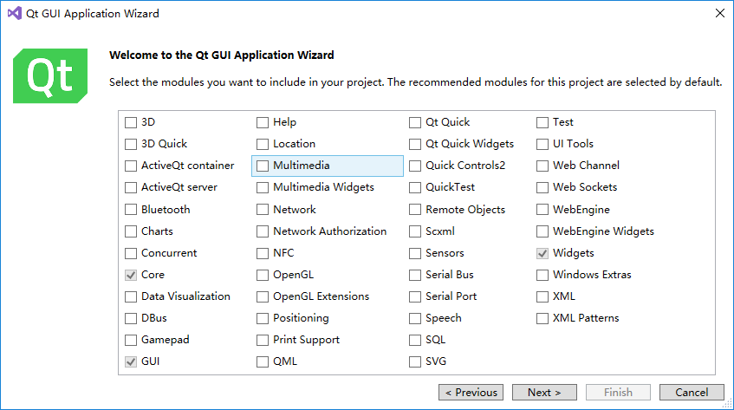Go to the Next wizard page
The image size is (734, 410).
click(544, 393)
